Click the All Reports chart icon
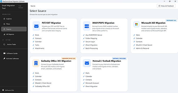This screenshot has height=93, width=178. 4,34
